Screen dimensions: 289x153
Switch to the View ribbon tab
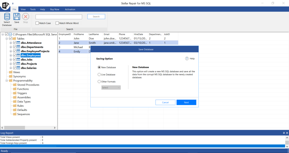pos(23,9)
